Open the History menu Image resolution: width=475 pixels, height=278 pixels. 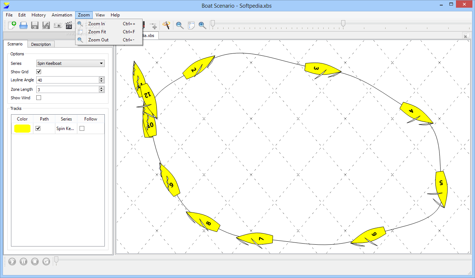[x=38, y=15]
